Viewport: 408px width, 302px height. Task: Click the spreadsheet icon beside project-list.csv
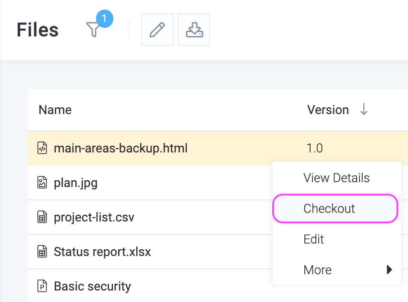pos(42,217)
